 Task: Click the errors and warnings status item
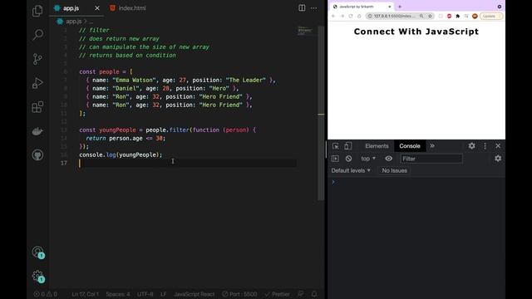[x=46, y=294]
